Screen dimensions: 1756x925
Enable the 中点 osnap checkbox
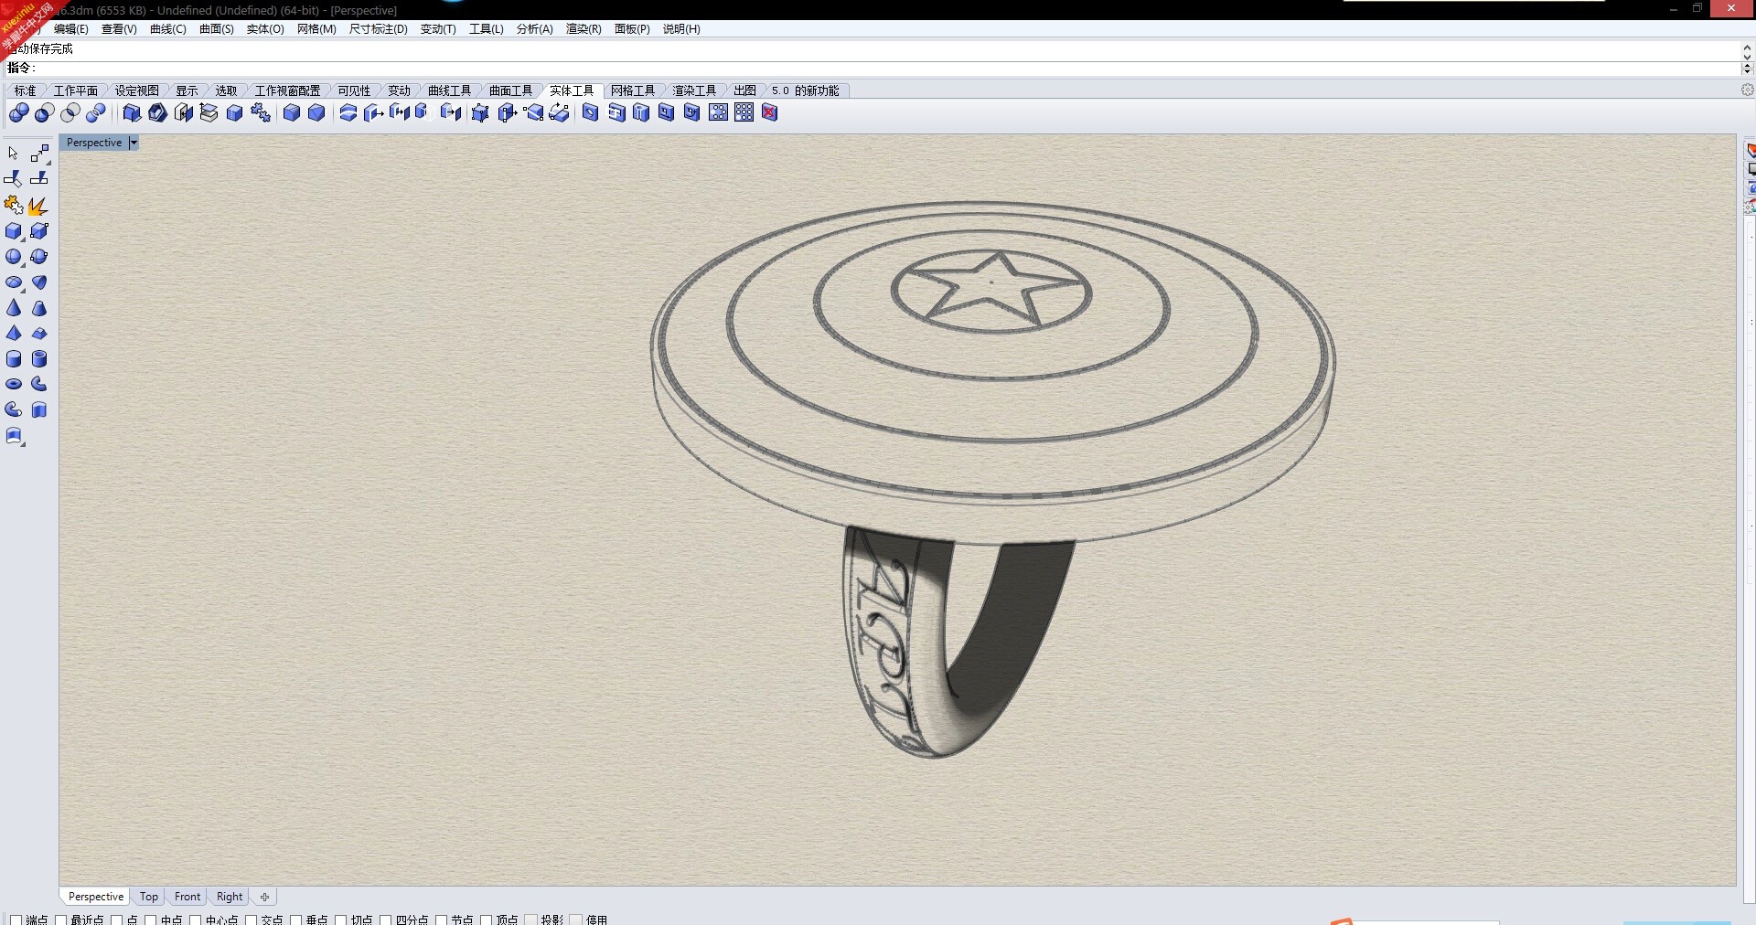(x=151, y=920)
